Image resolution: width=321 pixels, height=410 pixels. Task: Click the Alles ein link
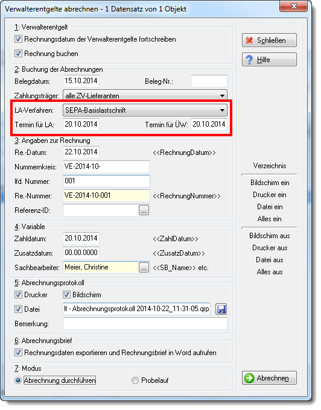click(x=269, y=219)
